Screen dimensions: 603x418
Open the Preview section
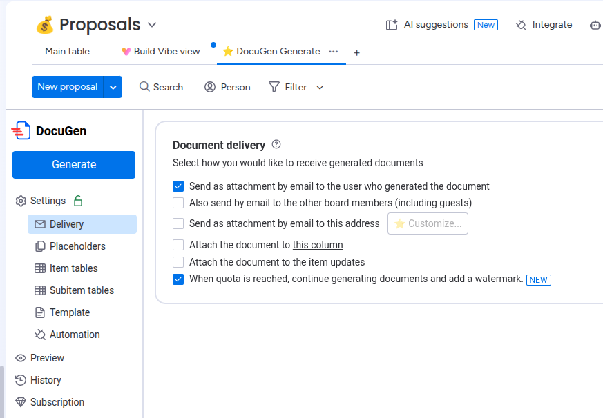(47, 358)
